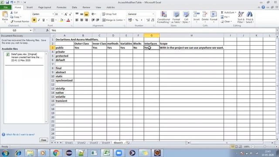This screenshot has height=157, width=279.
Task: Open the Font Color dropdown arrow
Action: (71, 20)
